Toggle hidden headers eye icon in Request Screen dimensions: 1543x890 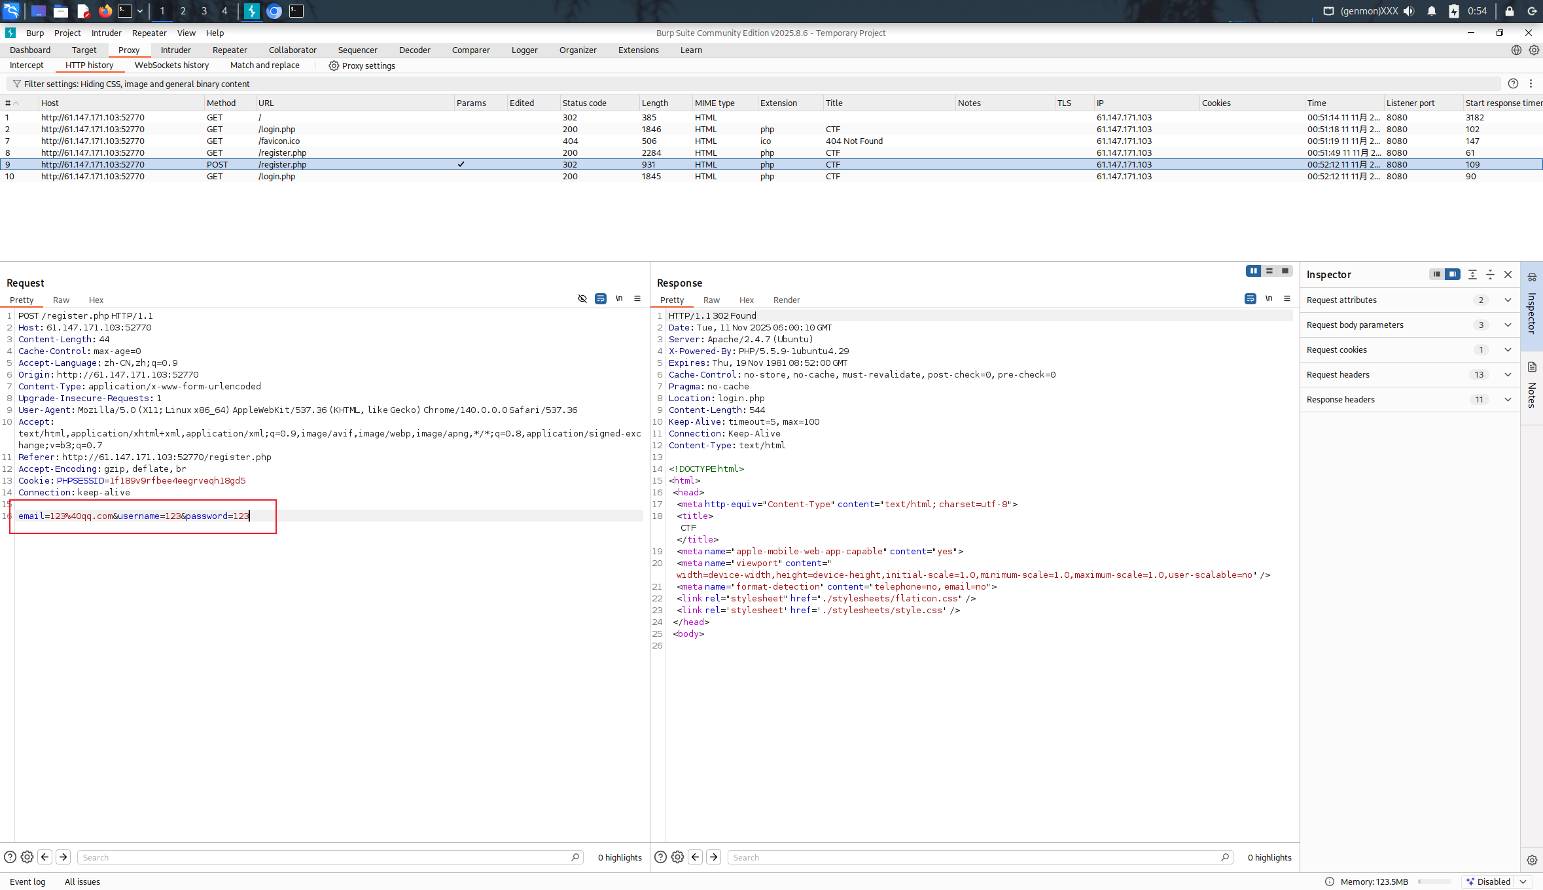(582, 299)
